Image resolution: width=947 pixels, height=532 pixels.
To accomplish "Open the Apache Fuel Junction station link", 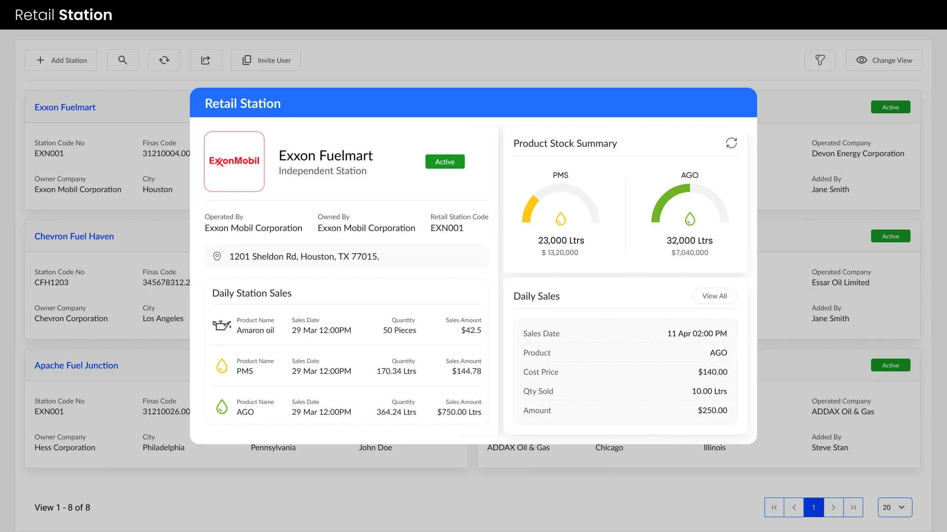I will pyautogui.click(x=76, y=366).
